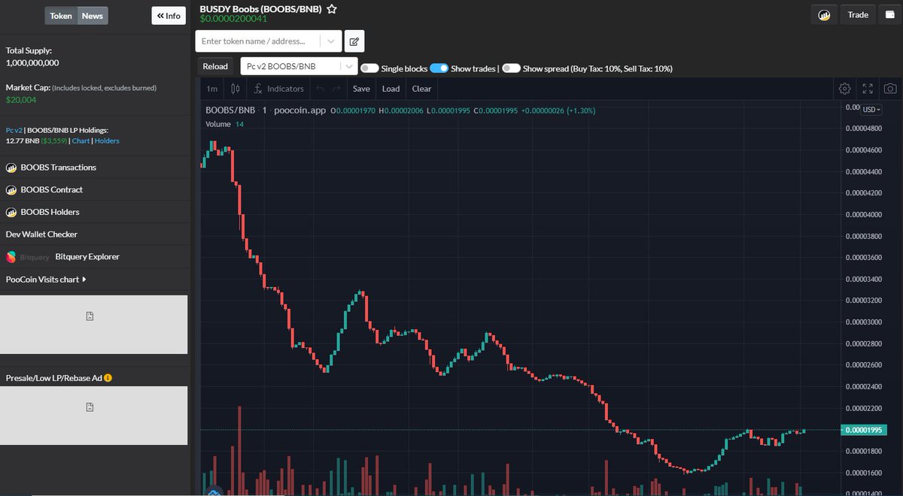This screenshot has height=496, width=903.
Task: Undo the last chart action
Action: pyautogui.click(x=319, y=89)
